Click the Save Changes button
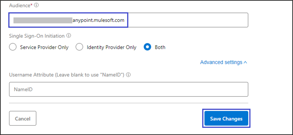This screenshot has height=135, width=293. coord(226,119)
